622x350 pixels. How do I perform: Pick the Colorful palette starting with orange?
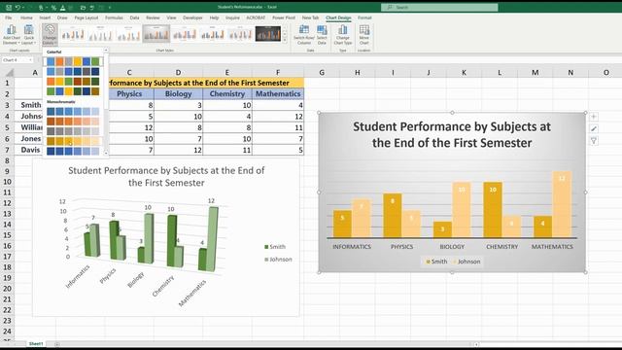pos(73,82)
